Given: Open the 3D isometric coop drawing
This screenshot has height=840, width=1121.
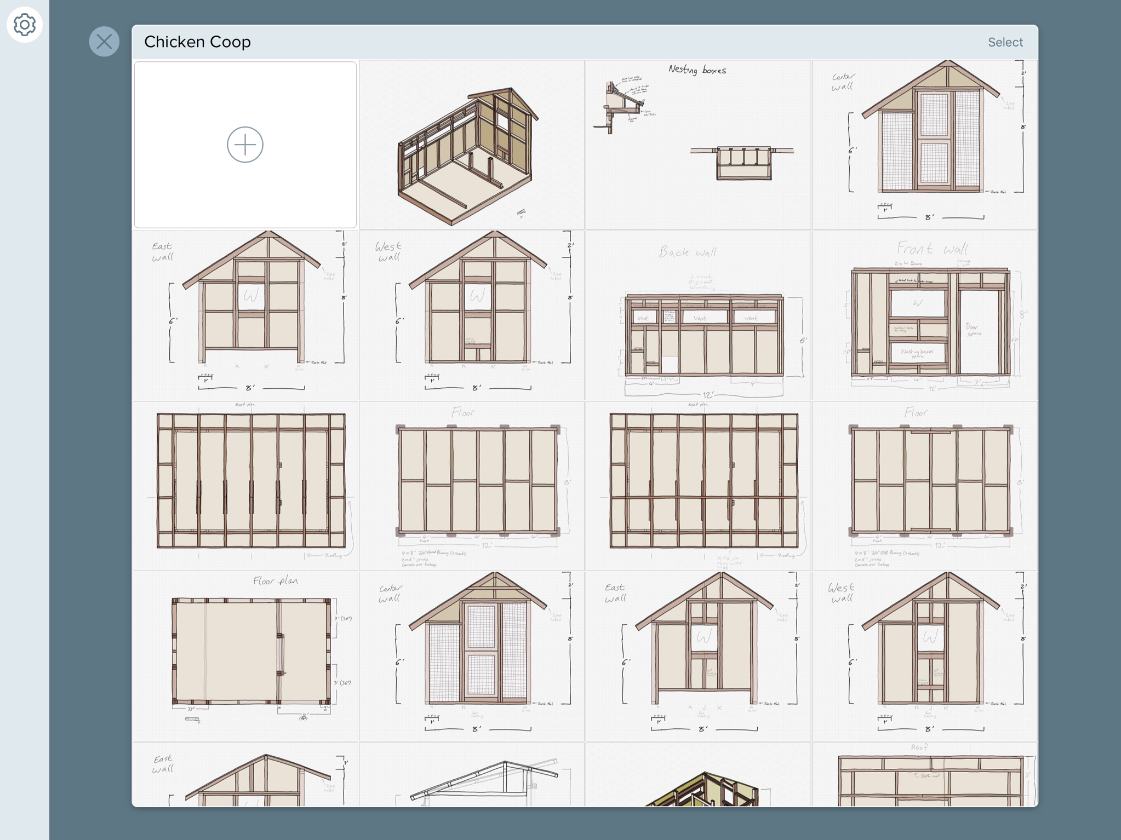Looking at the screenshot, I should pyautogui.click(x=472, y=145).
